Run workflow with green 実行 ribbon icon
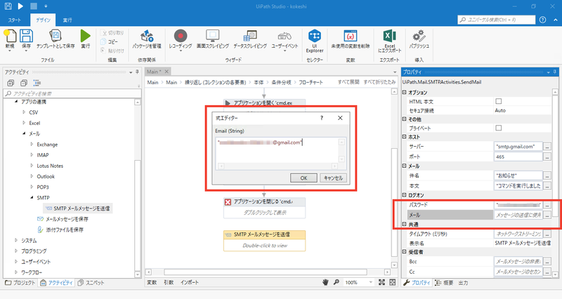The image size is (562, 299). 85,36
